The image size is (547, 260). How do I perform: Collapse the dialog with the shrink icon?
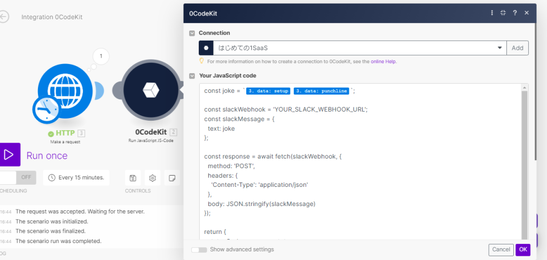[503, 13]
